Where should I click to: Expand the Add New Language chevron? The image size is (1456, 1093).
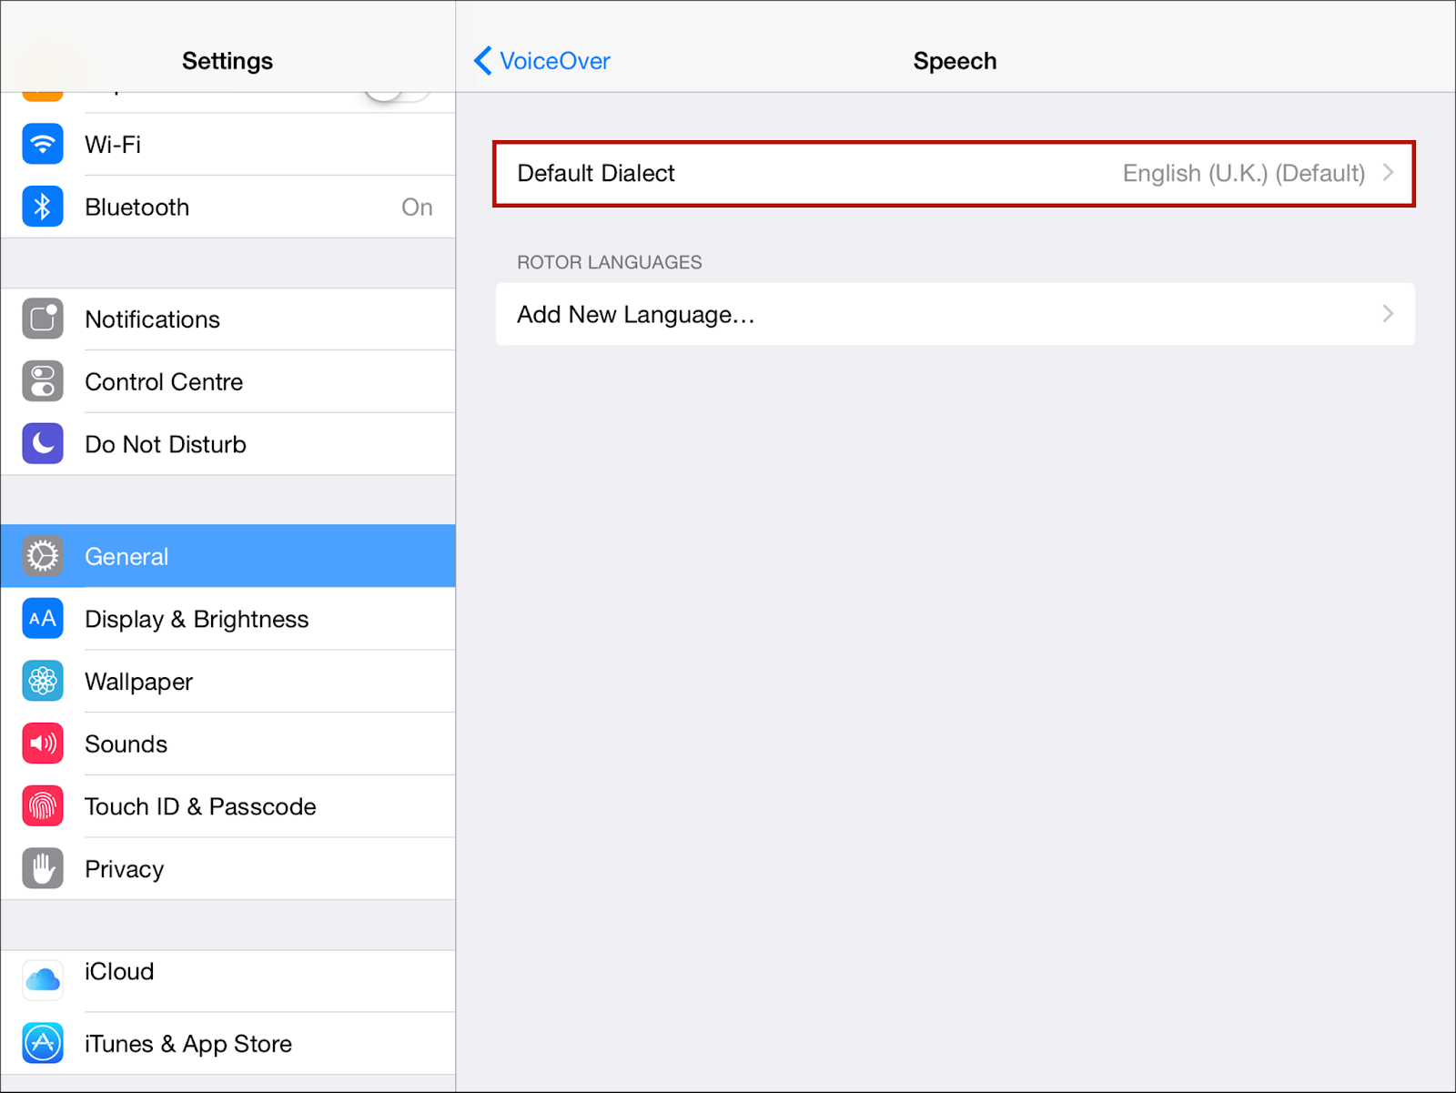click(1388, 314)
